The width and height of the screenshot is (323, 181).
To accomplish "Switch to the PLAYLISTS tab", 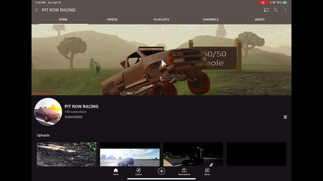I will (161, 19).
